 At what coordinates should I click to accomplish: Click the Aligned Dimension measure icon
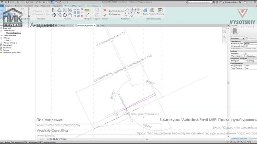coord(87,10)
